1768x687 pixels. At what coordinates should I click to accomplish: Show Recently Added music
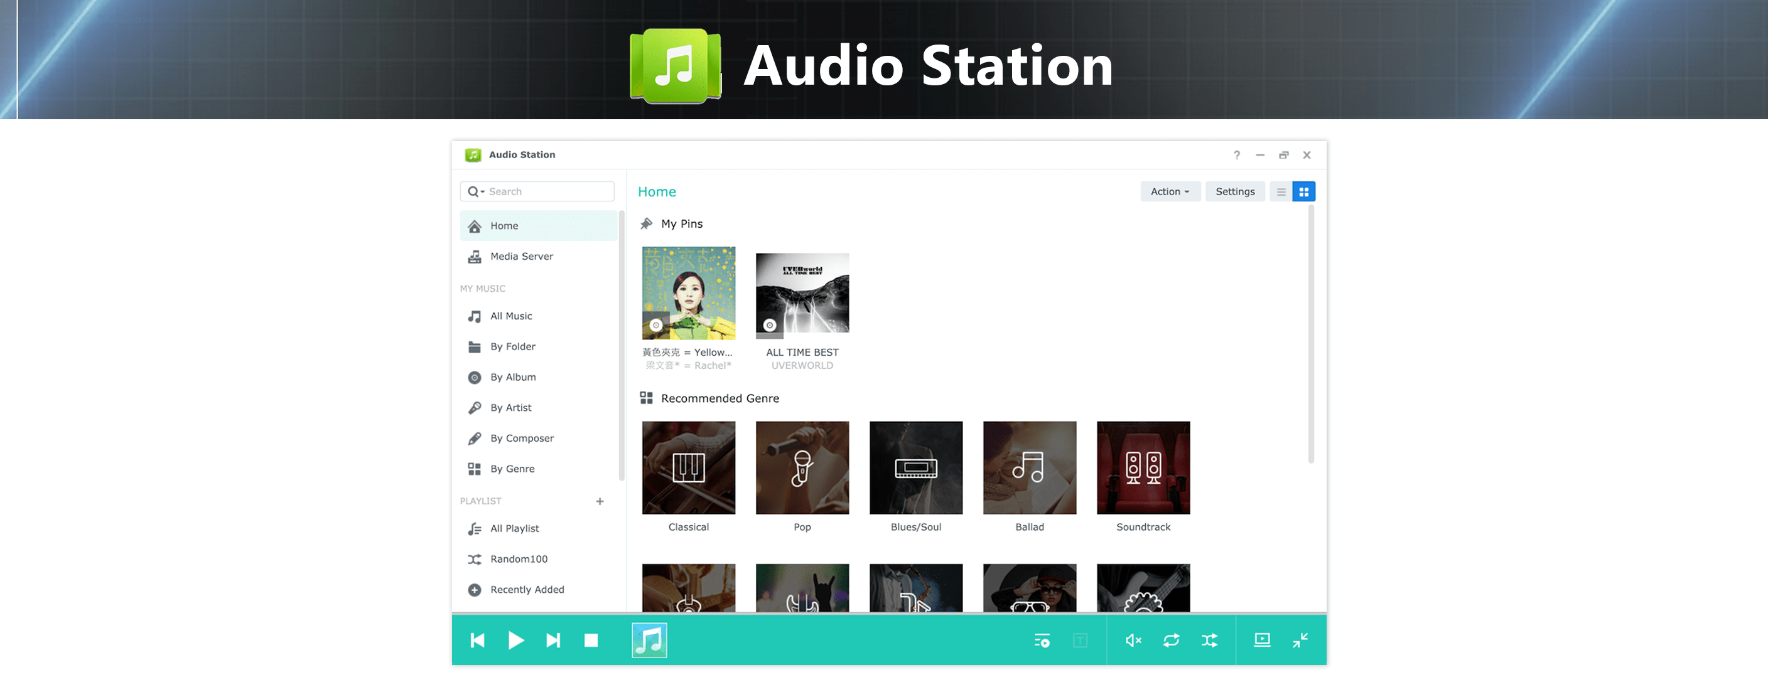[x=527, y=589]
